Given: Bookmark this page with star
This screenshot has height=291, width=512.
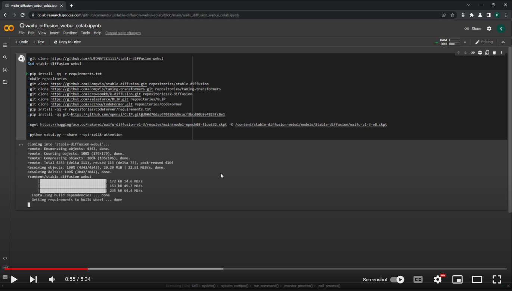Looking at the screenshot, I should pyautogui.click(x=452, y=15).
